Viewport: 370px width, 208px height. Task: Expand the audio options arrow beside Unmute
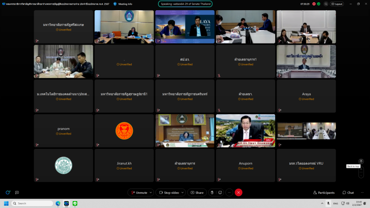[x=151, y=192]
